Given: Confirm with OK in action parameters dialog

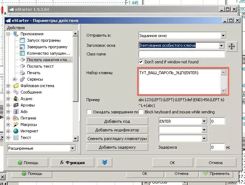Looking at the screenshot, I should (172, 162).
